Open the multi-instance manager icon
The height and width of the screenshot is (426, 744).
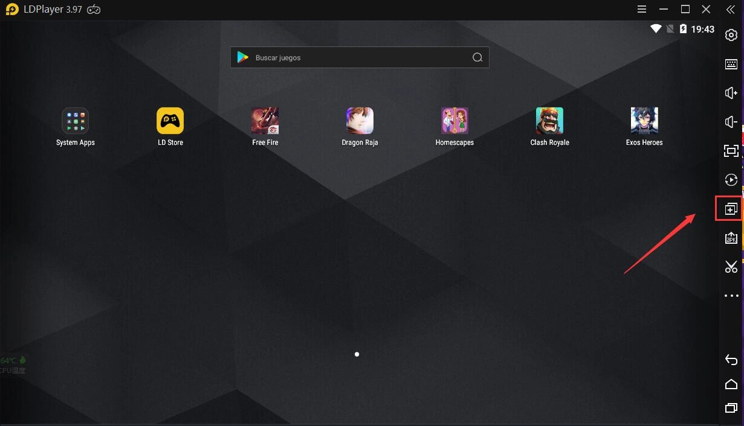tap(730, 209)
